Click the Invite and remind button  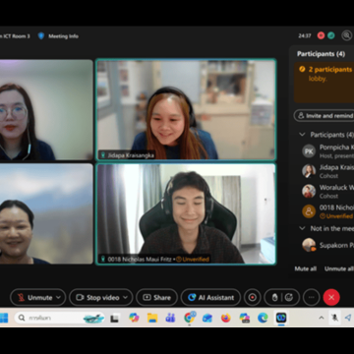point(324,116)
